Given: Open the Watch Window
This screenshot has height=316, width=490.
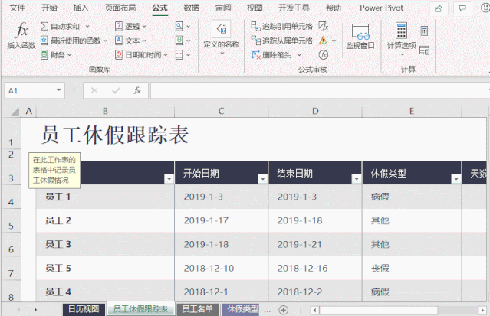Looking at the screenshot, I should [360, 37].
